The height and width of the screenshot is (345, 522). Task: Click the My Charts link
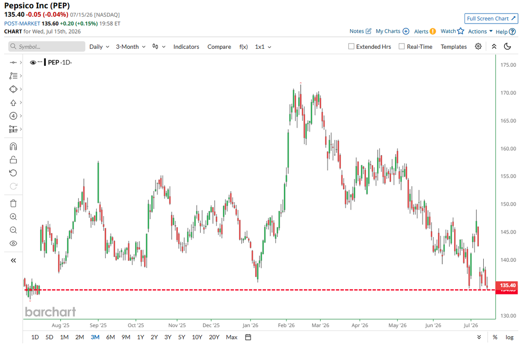(388, 31)
